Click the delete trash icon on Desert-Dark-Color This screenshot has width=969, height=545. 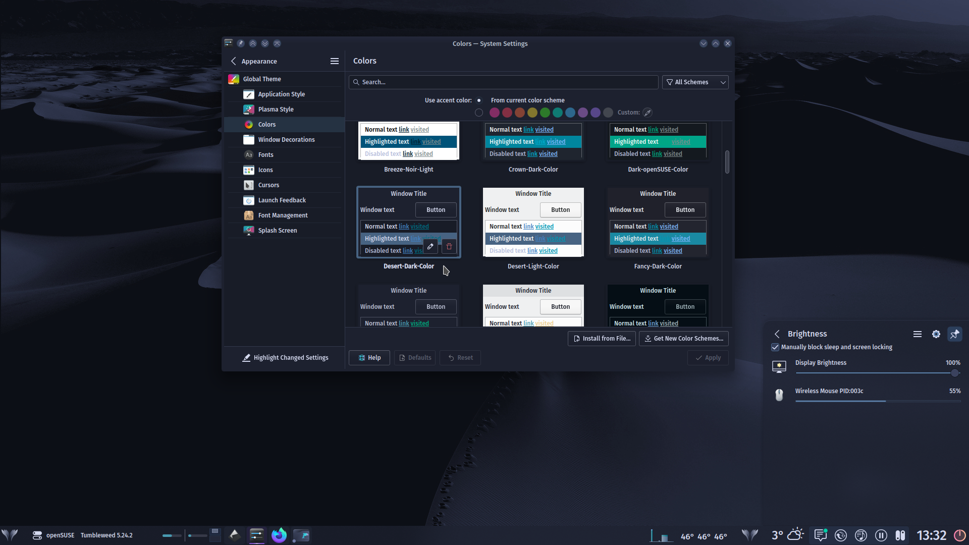coord(449,247)
